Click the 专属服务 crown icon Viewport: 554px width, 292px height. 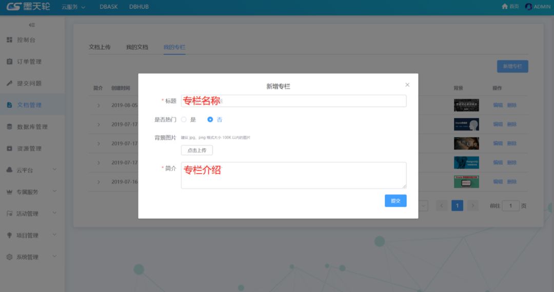tap(10, 192)
